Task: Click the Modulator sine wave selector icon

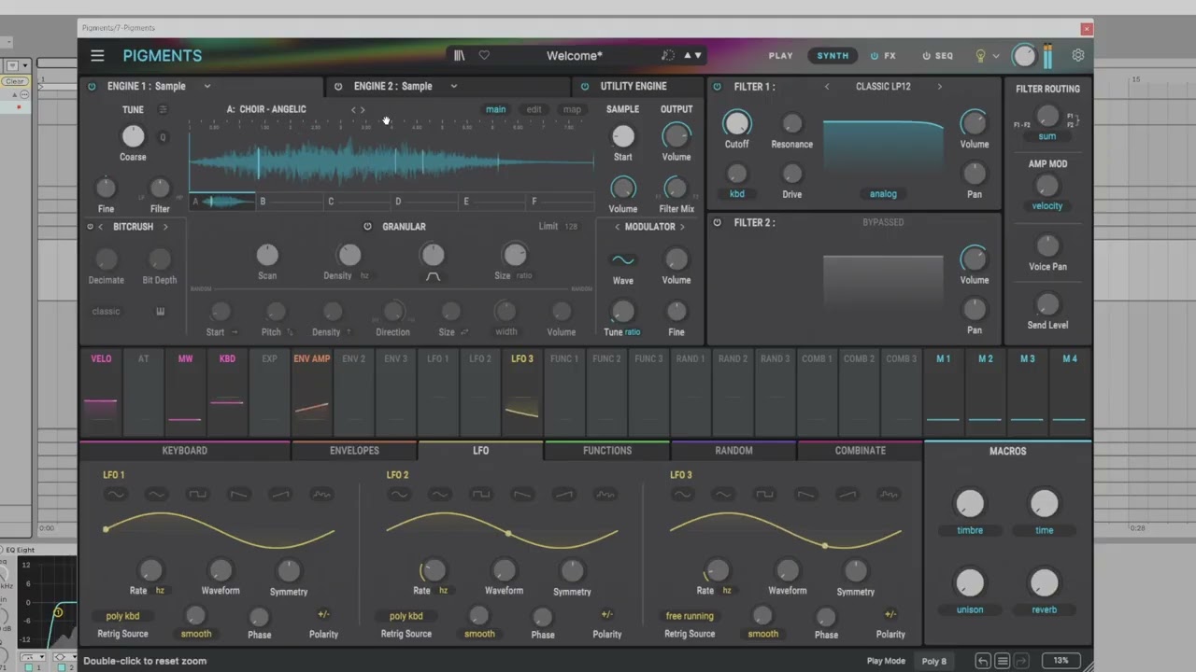Action: pos(622,259)
